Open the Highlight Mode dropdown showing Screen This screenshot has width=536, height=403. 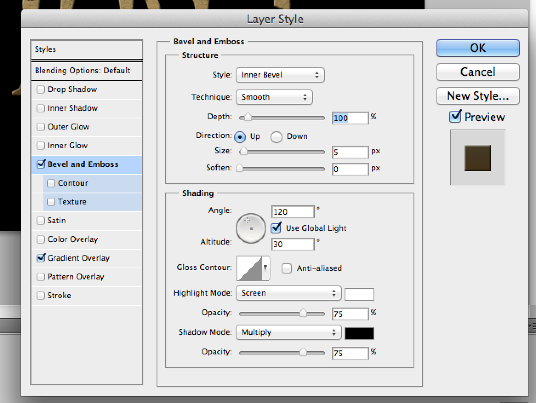[288, 293]
